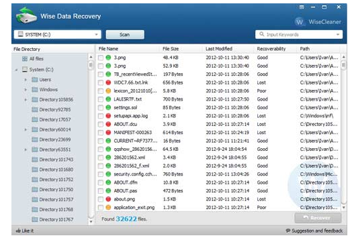Image resolution: width=352 pixels, height=244 pixels.
Task: Click orange status dot of application_exit.png
Action: tap(108, 207)
